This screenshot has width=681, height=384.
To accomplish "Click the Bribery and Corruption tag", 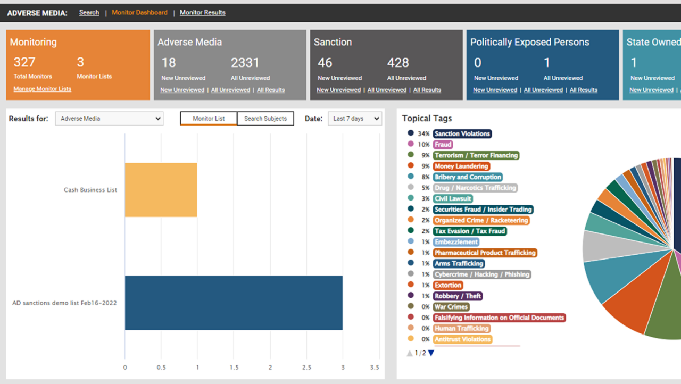I will point(468,177).
